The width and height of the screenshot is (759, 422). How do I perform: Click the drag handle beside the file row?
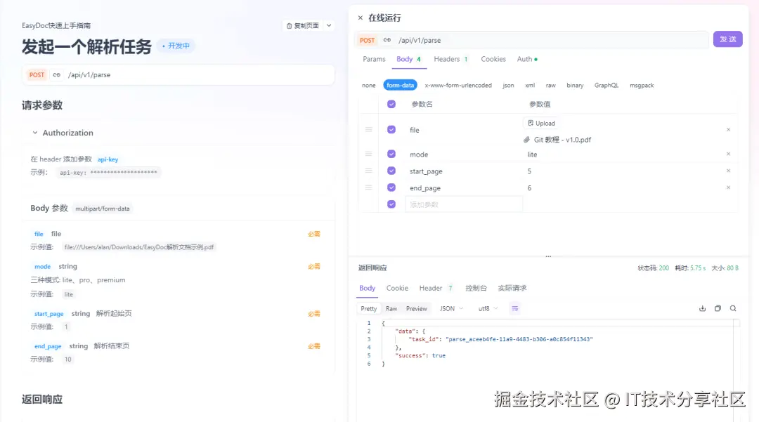coord(369,130)
